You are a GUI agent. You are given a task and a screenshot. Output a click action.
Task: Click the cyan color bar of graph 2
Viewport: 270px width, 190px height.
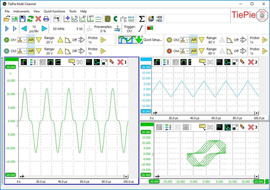pos(146,59)
